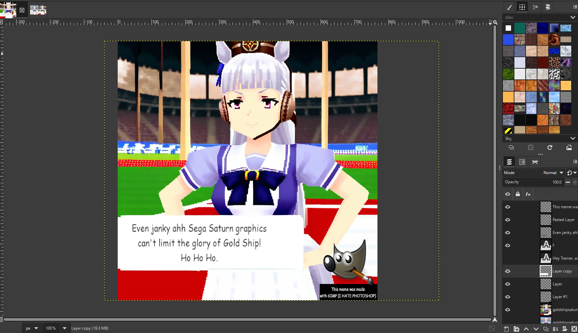
Task: Toggle the Quick Mask button
Action: pos(1,319)
